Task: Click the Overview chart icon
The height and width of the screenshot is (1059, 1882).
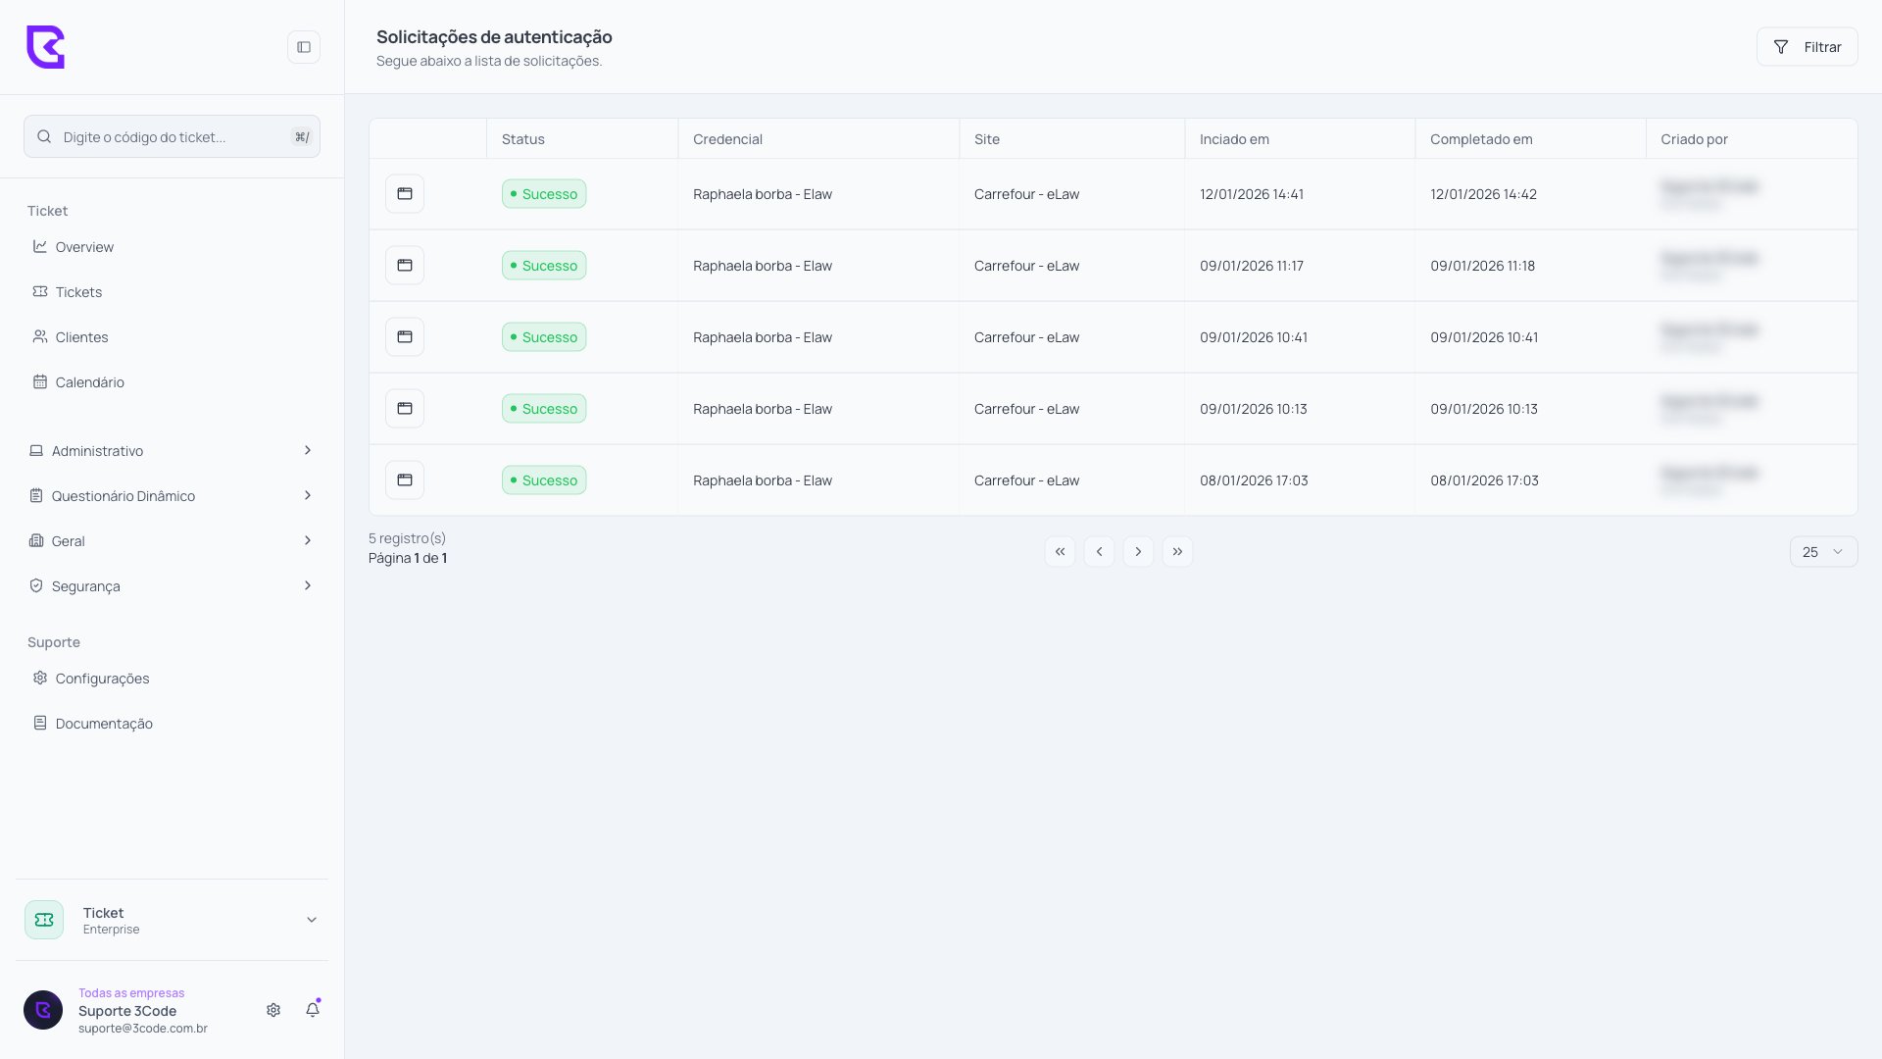Action: tap(40, 247)
